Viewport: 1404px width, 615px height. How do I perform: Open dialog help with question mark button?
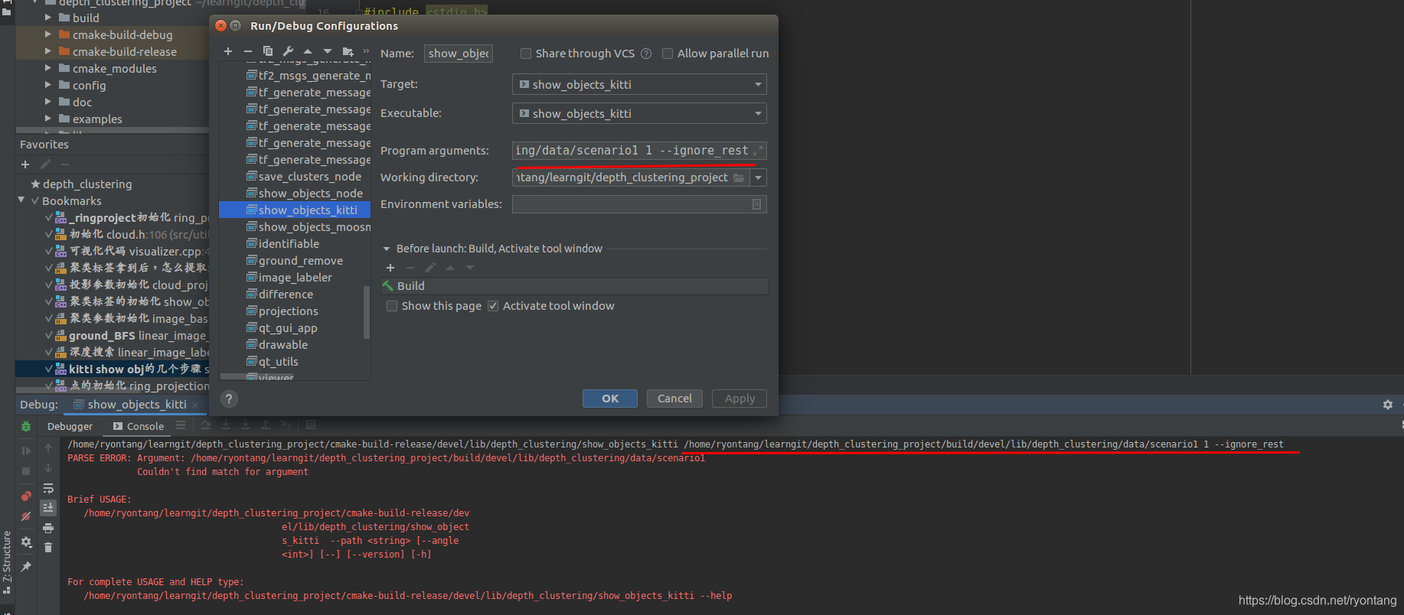coord(229,399)
